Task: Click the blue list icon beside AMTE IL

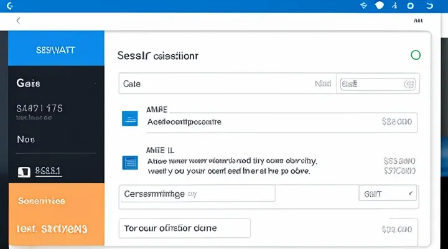Action: point(130,163)
